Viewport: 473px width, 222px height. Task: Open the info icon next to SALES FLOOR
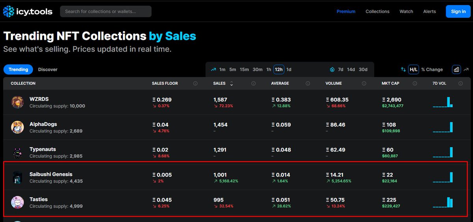point(196,83)
